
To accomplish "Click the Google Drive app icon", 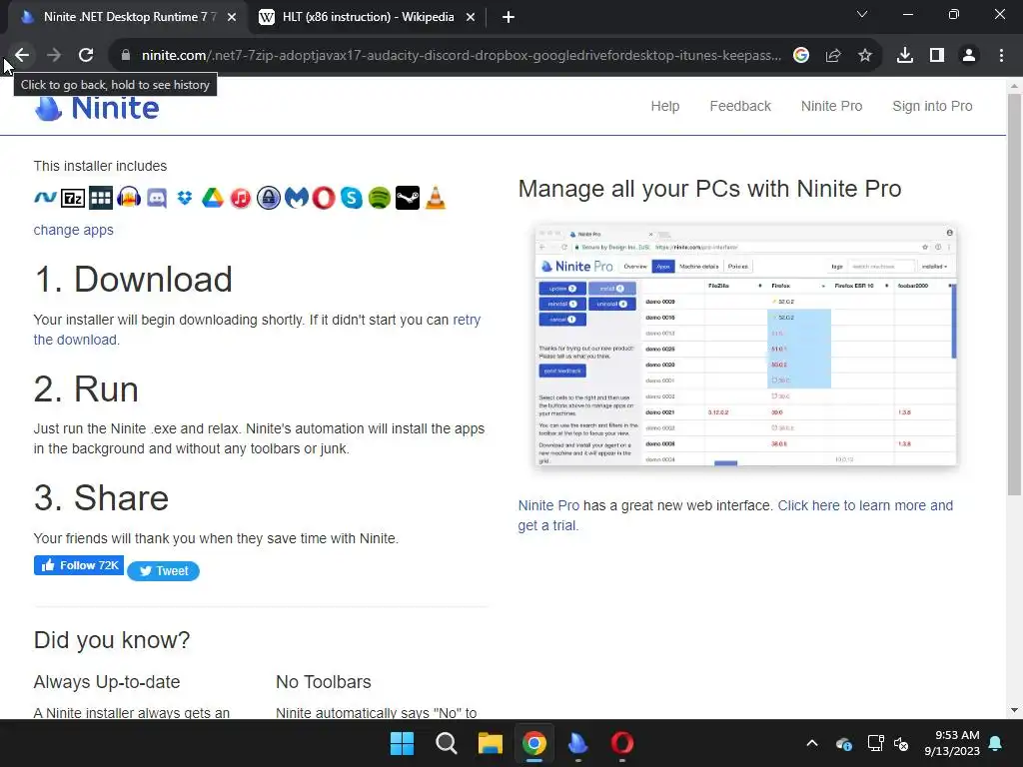I will (212, 198).
